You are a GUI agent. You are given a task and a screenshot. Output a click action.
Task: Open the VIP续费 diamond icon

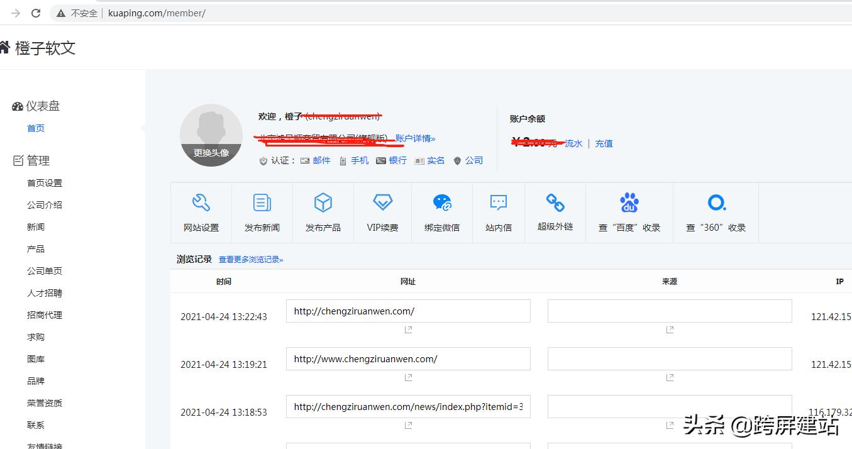pyautogui.click(x=382, y=202)
